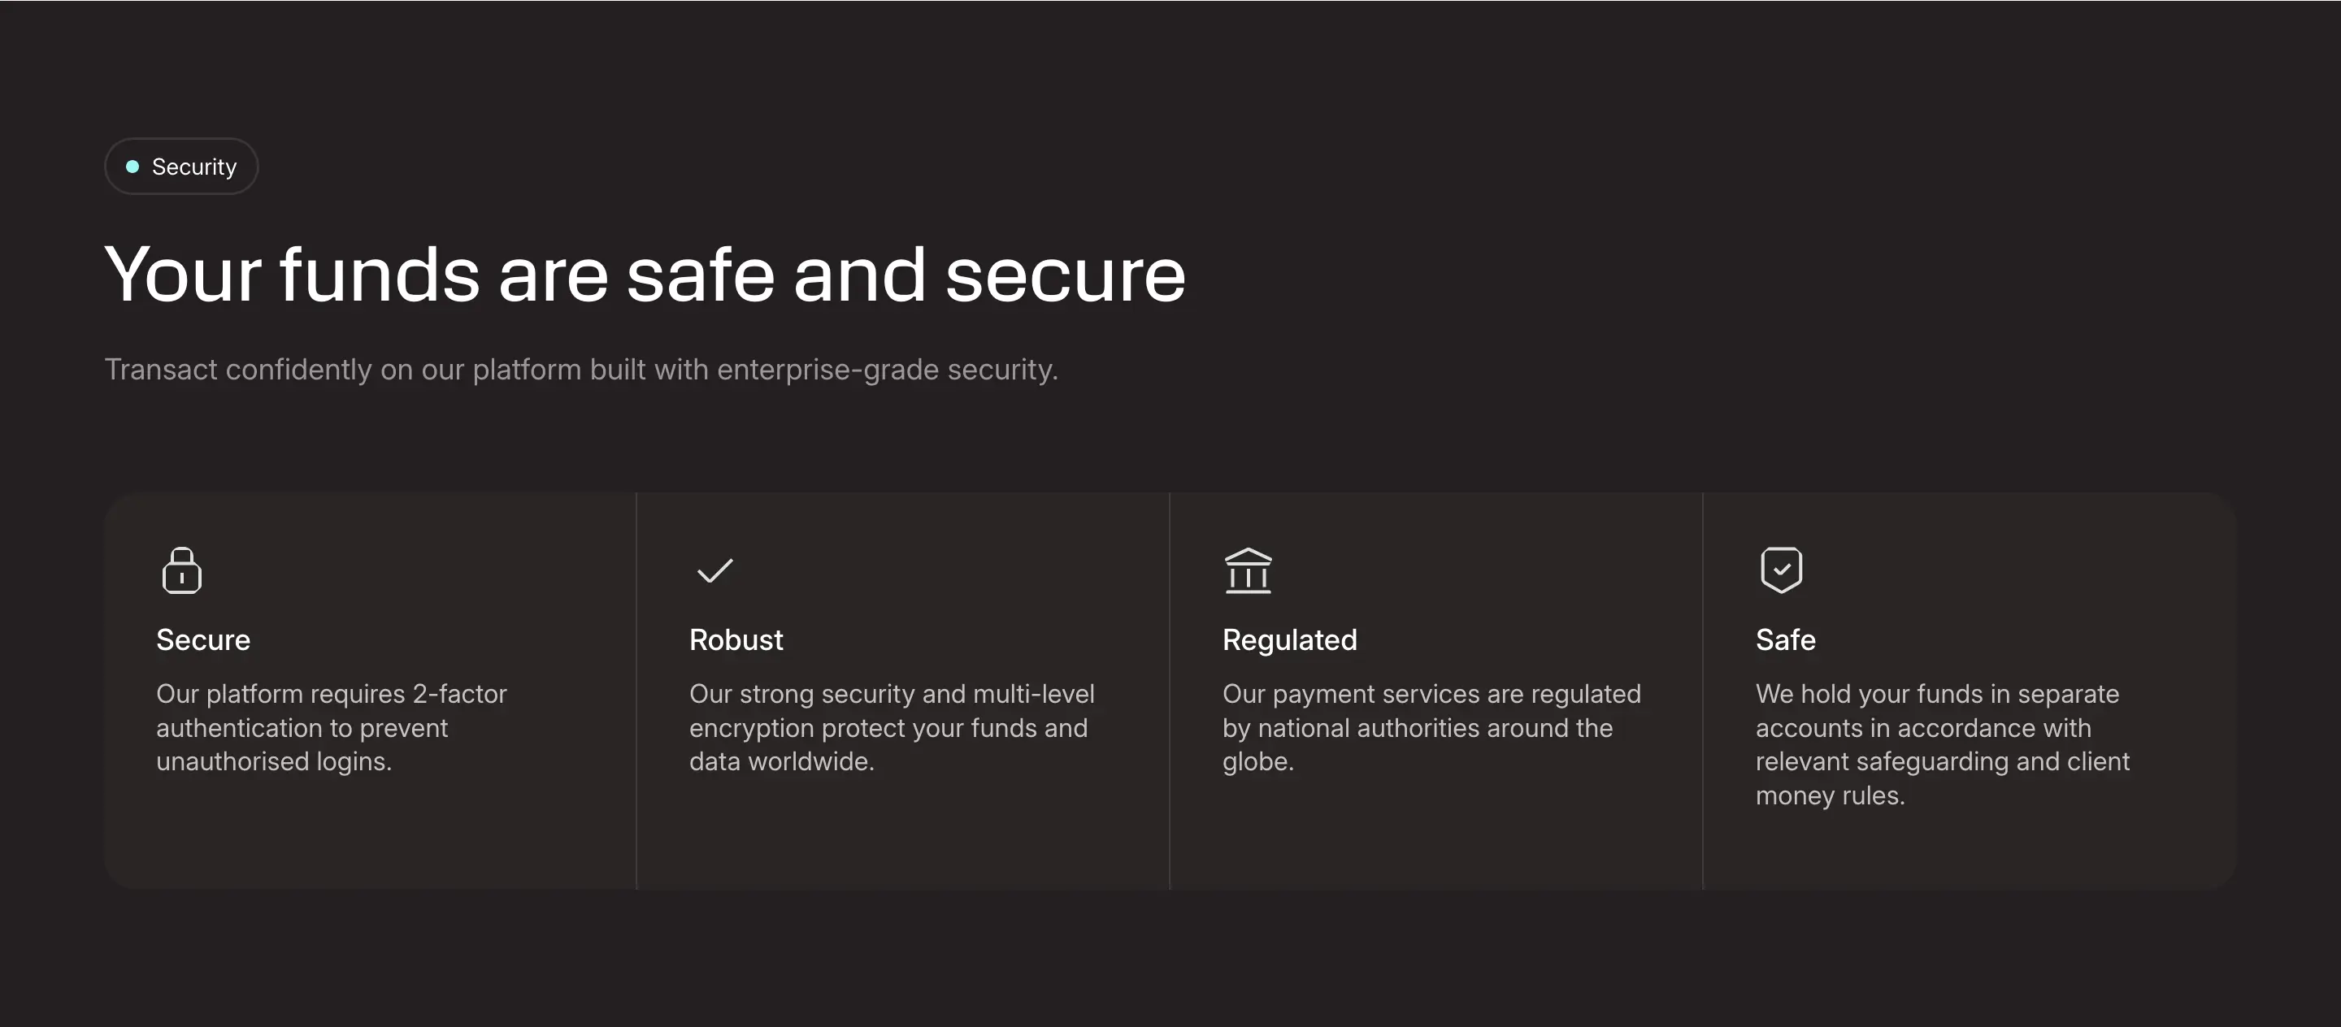Click the Regulated card title
The width and height of the screenshot is (2341, 1027).
pos(1289,640)
